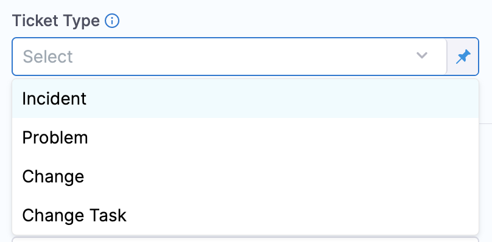Select the Problem option
The image size is (492, 242).
(x=245, y=137)
